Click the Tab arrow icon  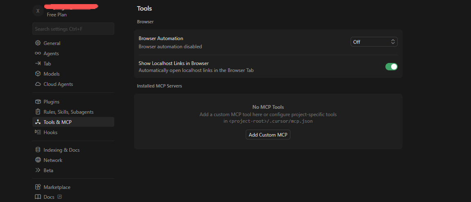tap(38, 64)
